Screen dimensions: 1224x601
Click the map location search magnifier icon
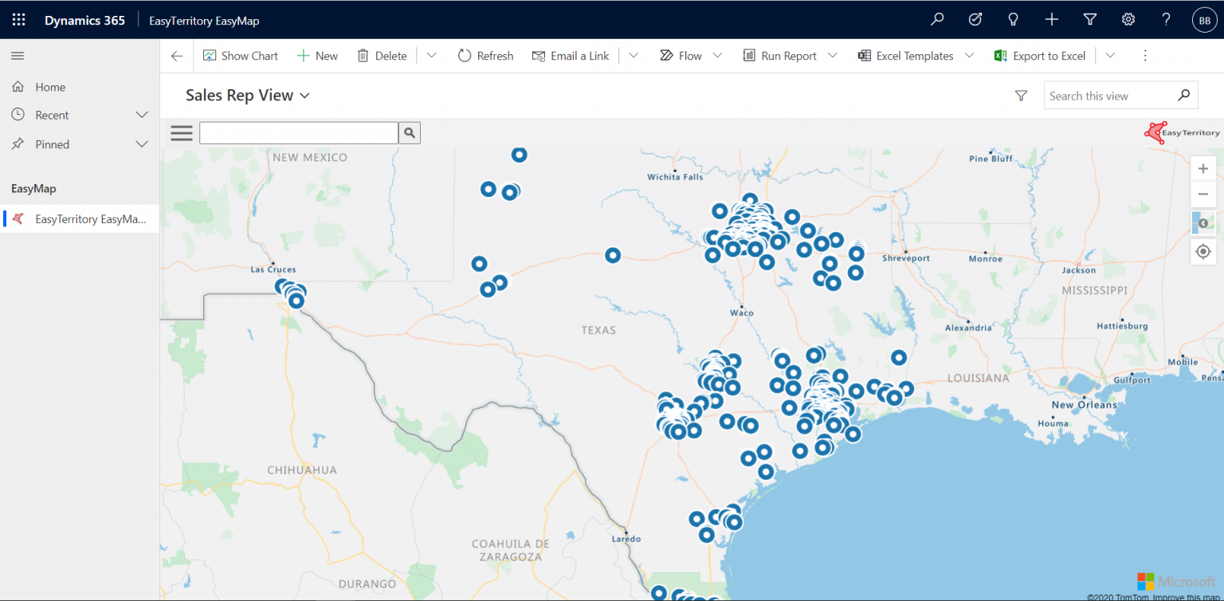click(409, 132)
